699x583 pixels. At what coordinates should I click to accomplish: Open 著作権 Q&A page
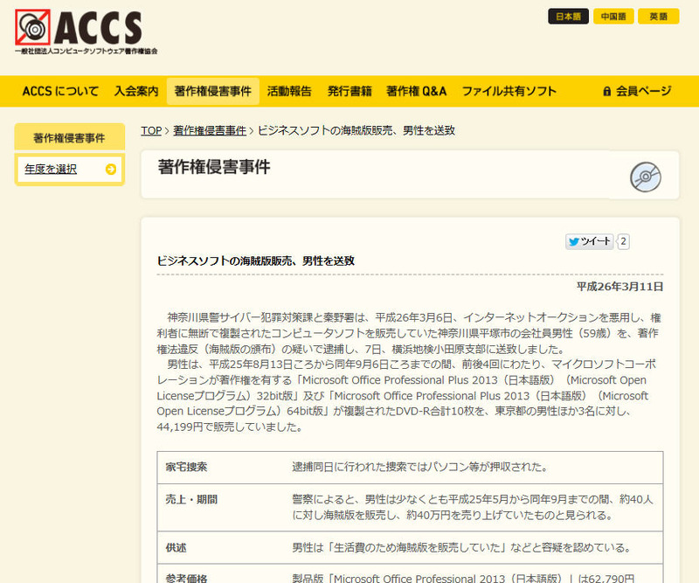click(x=417, y=91)
